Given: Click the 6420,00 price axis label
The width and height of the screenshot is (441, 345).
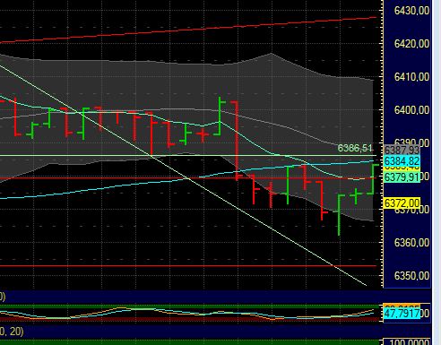Looking at the screenshot, I should (411, 44).
